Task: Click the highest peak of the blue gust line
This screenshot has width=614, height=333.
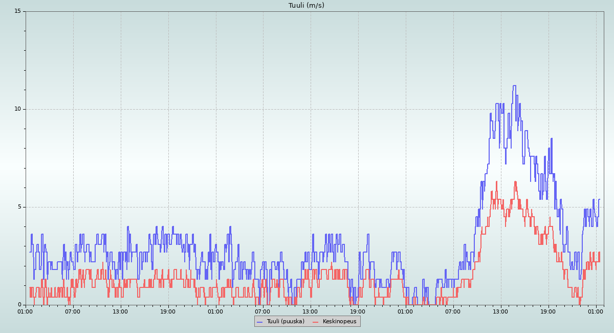Action: pyautogui.click(x=514, y=86)
